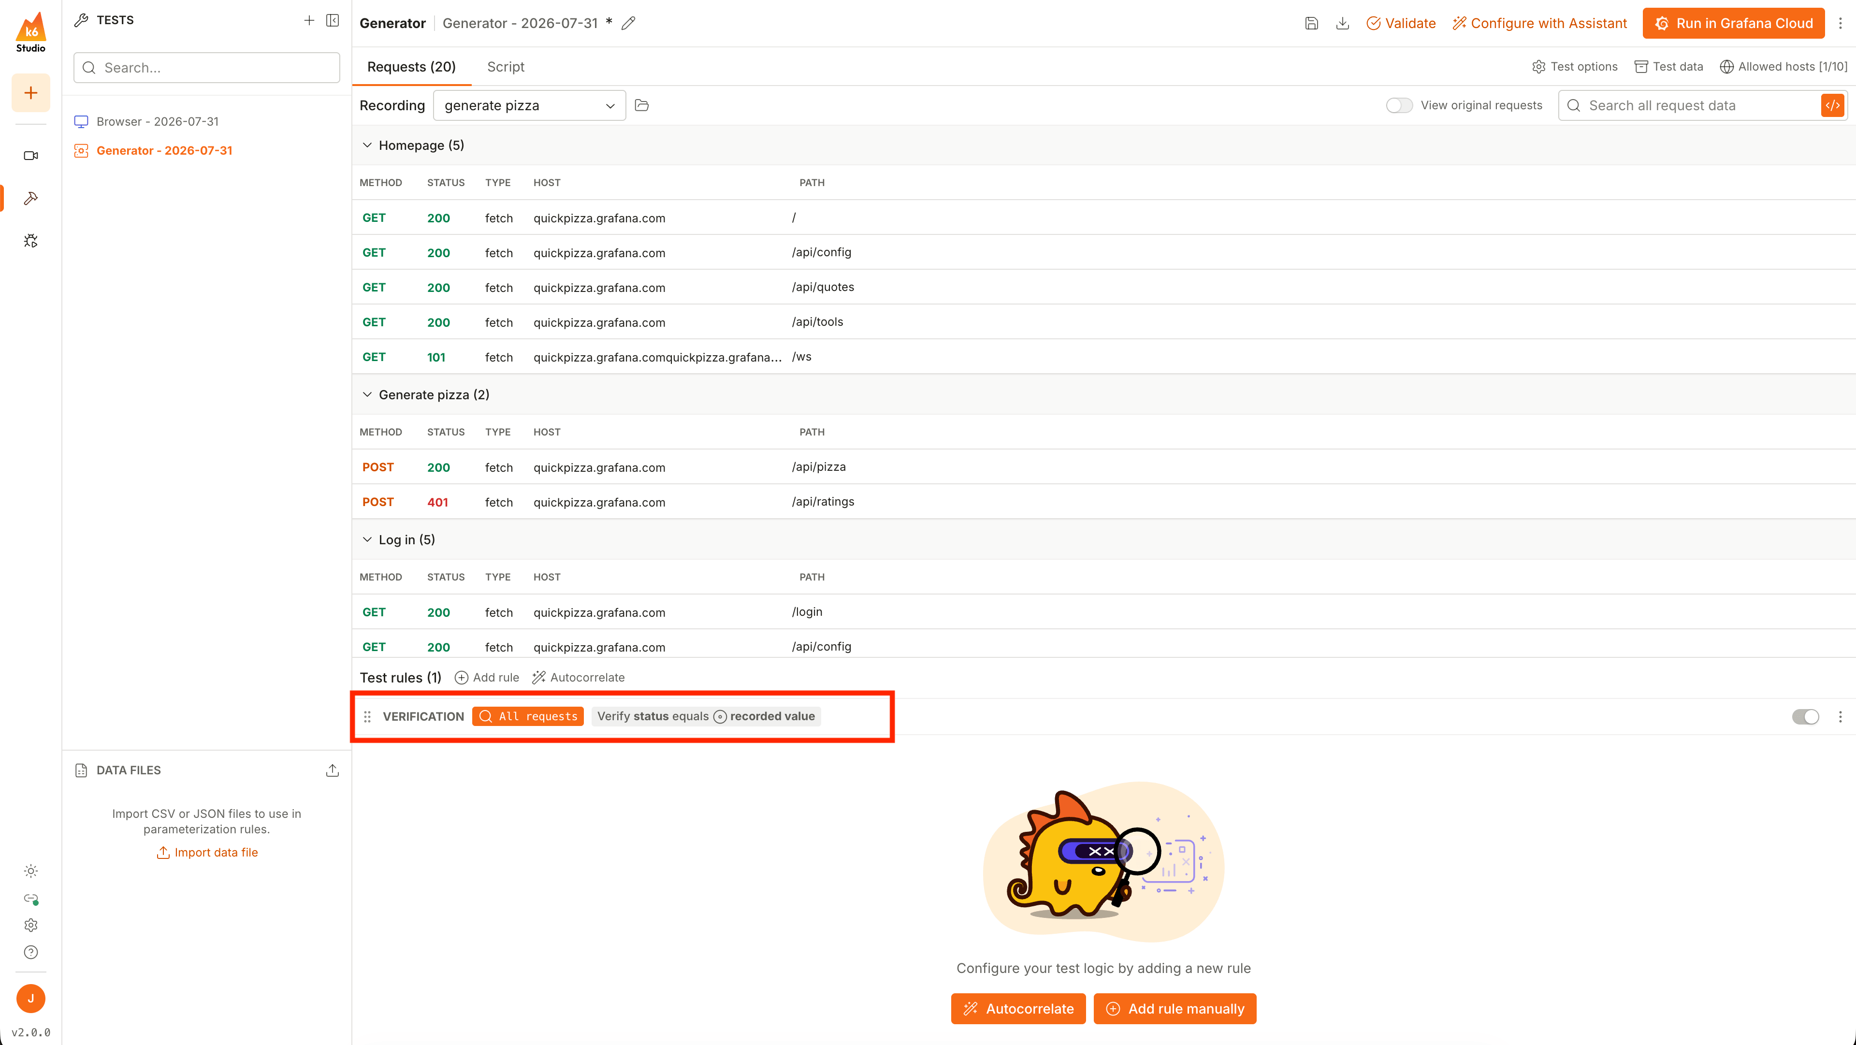Viewport: 1856px width, 1045px height.
Task: Focus the Tests search field
Action: coord(207,68)
